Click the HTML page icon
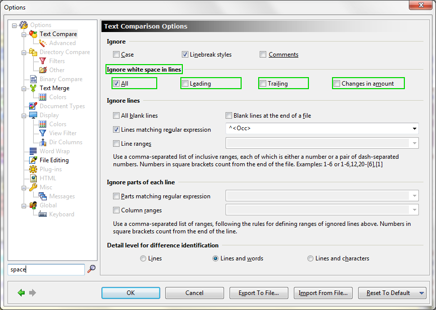The width and height of the screenshot is (436, 310). tap(33, 178)
